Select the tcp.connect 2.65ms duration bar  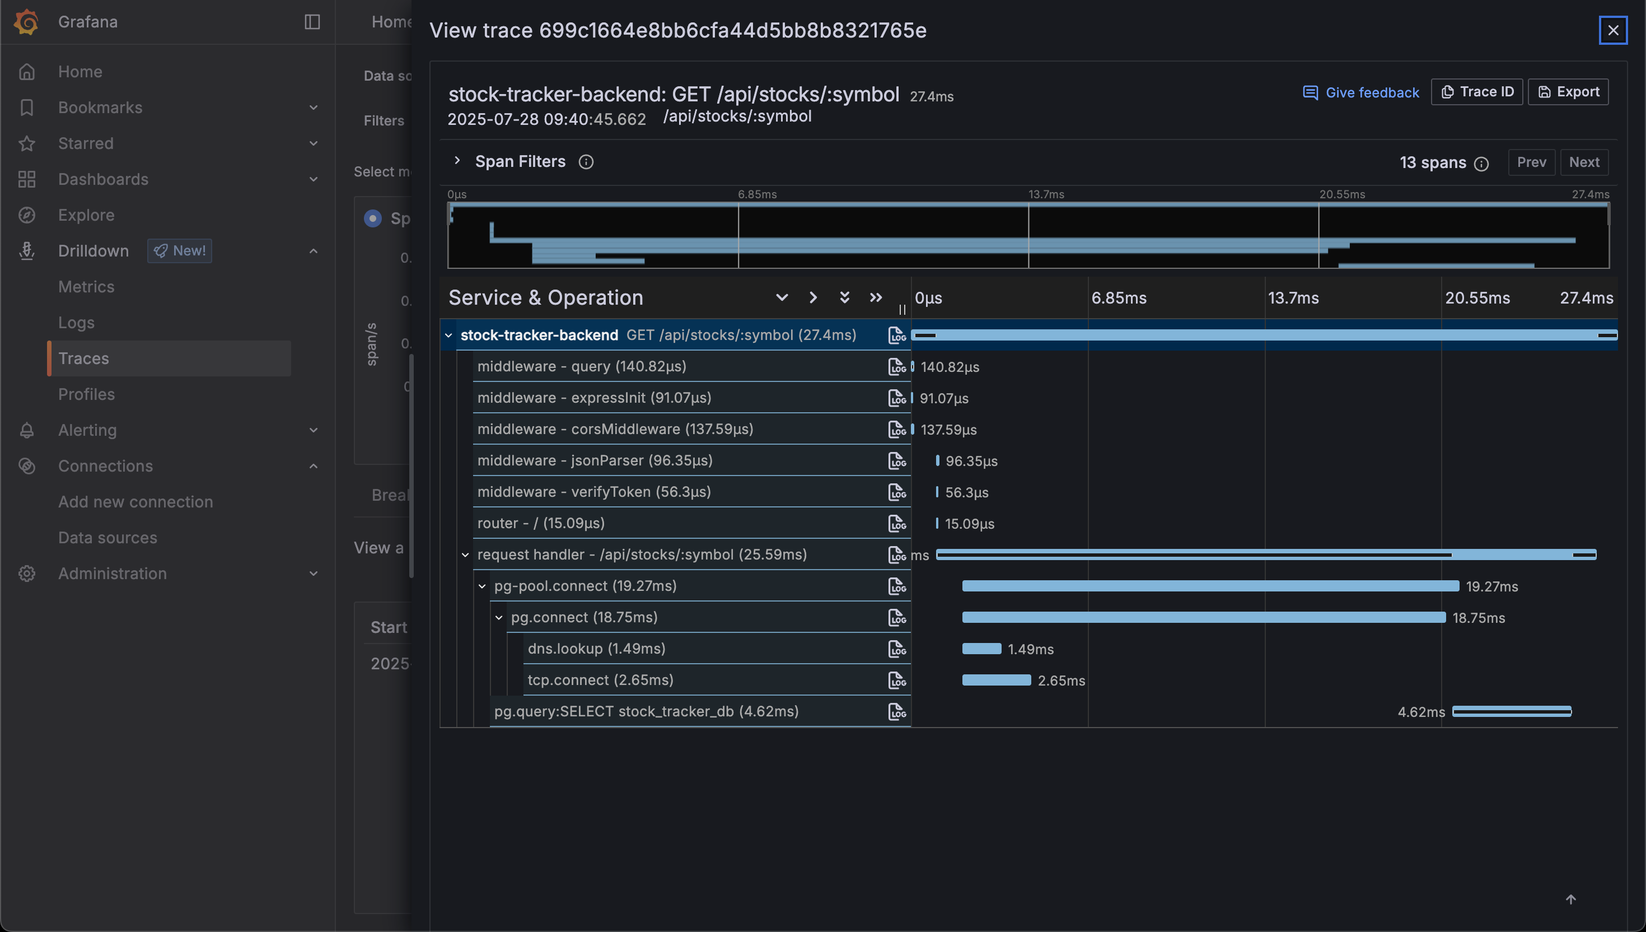click(x=996, y=680)
